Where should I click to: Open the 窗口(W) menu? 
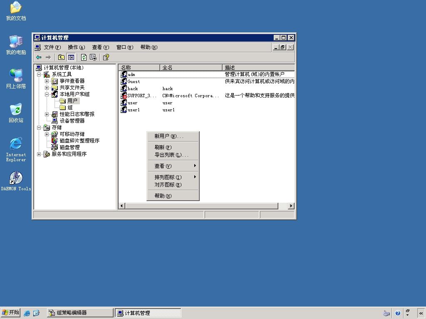click(125, 47)
